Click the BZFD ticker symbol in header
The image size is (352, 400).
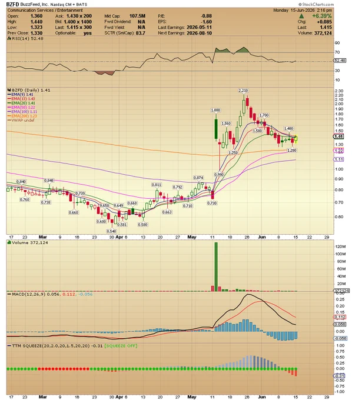coord(13,4)
